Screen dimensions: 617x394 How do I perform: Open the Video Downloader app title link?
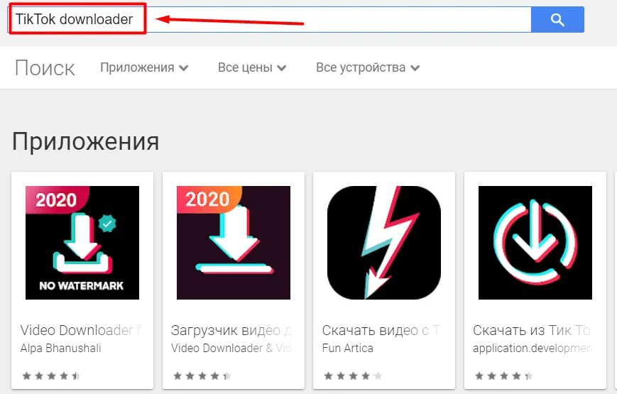[81, 330]
